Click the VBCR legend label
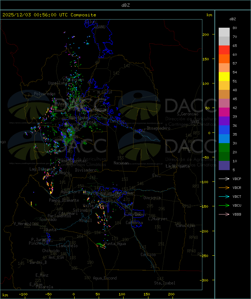This screenshot has height=299, width=251. tap(237, 187)
